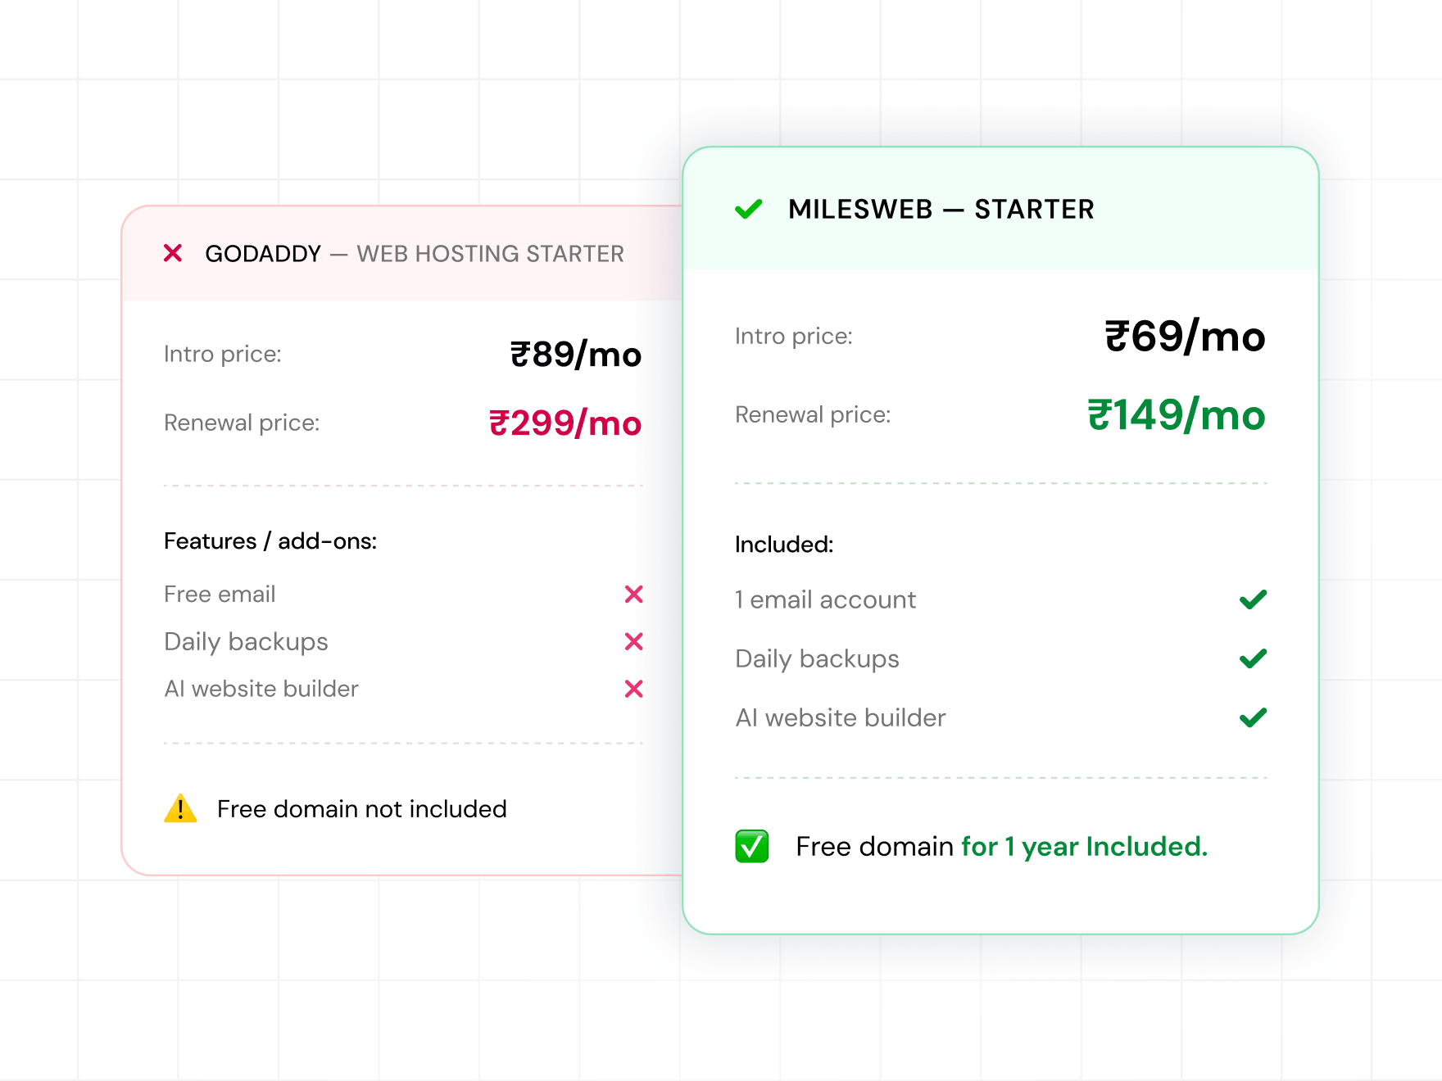This screenshot has width=1442, height=1081.
Task: Click the red X icon beside GODADDY
Action: tap(173, 253)
